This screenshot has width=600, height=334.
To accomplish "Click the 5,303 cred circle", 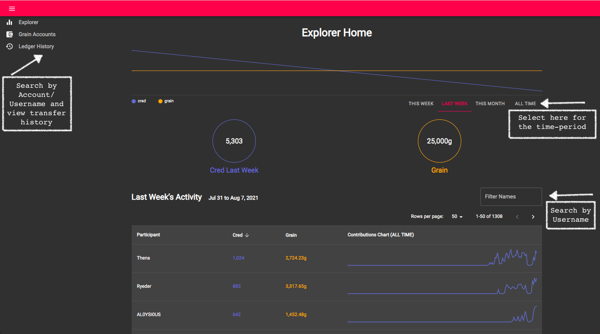I will pyautogui.click(x=234, y=141).
